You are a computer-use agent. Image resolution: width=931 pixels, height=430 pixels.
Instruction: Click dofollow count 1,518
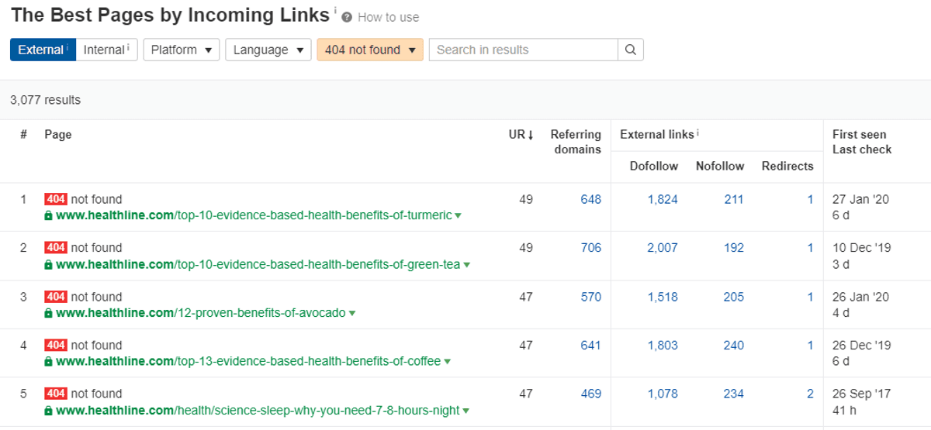click(663, 297)
